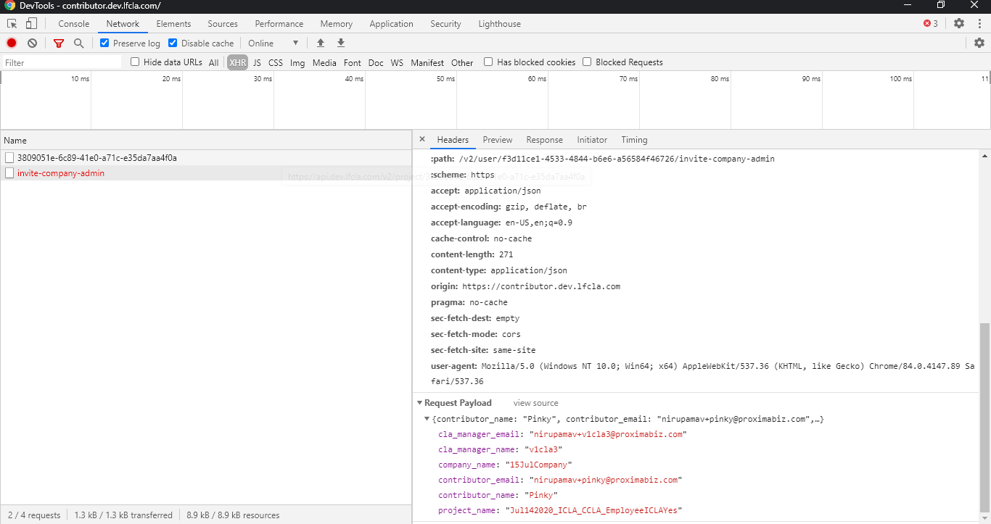Activate the inspect element picker icon
Image resolution: width=991 pixels, height=524 pixels.
coord(12,23)
